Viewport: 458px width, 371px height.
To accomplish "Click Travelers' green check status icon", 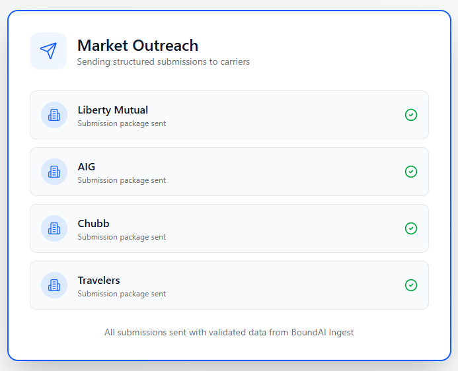I will coord(410,285).
